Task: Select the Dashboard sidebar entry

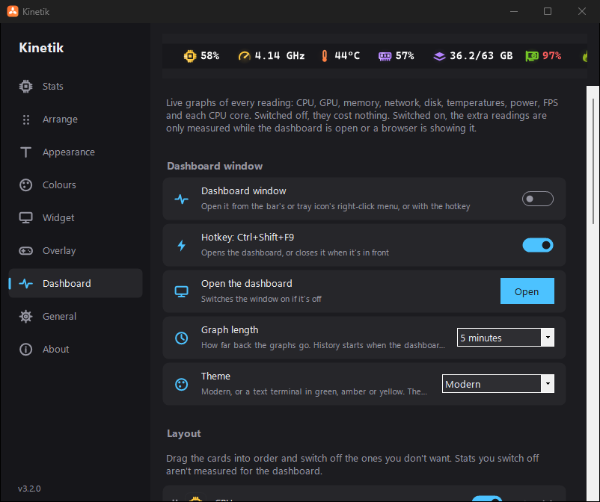Action: [76, 283]
